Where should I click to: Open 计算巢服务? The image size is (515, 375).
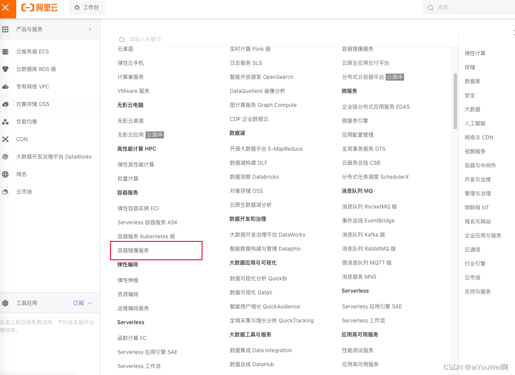(131, 77)
